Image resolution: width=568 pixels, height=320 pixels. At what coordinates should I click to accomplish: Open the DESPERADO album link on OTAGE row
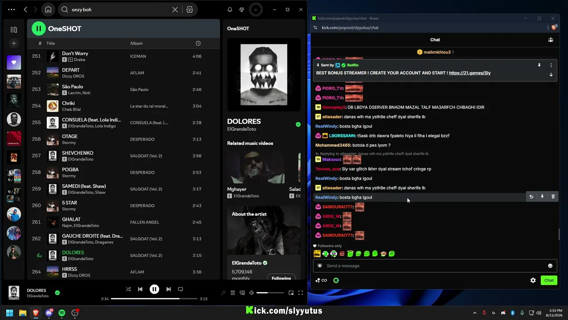(x=142, y=139)
